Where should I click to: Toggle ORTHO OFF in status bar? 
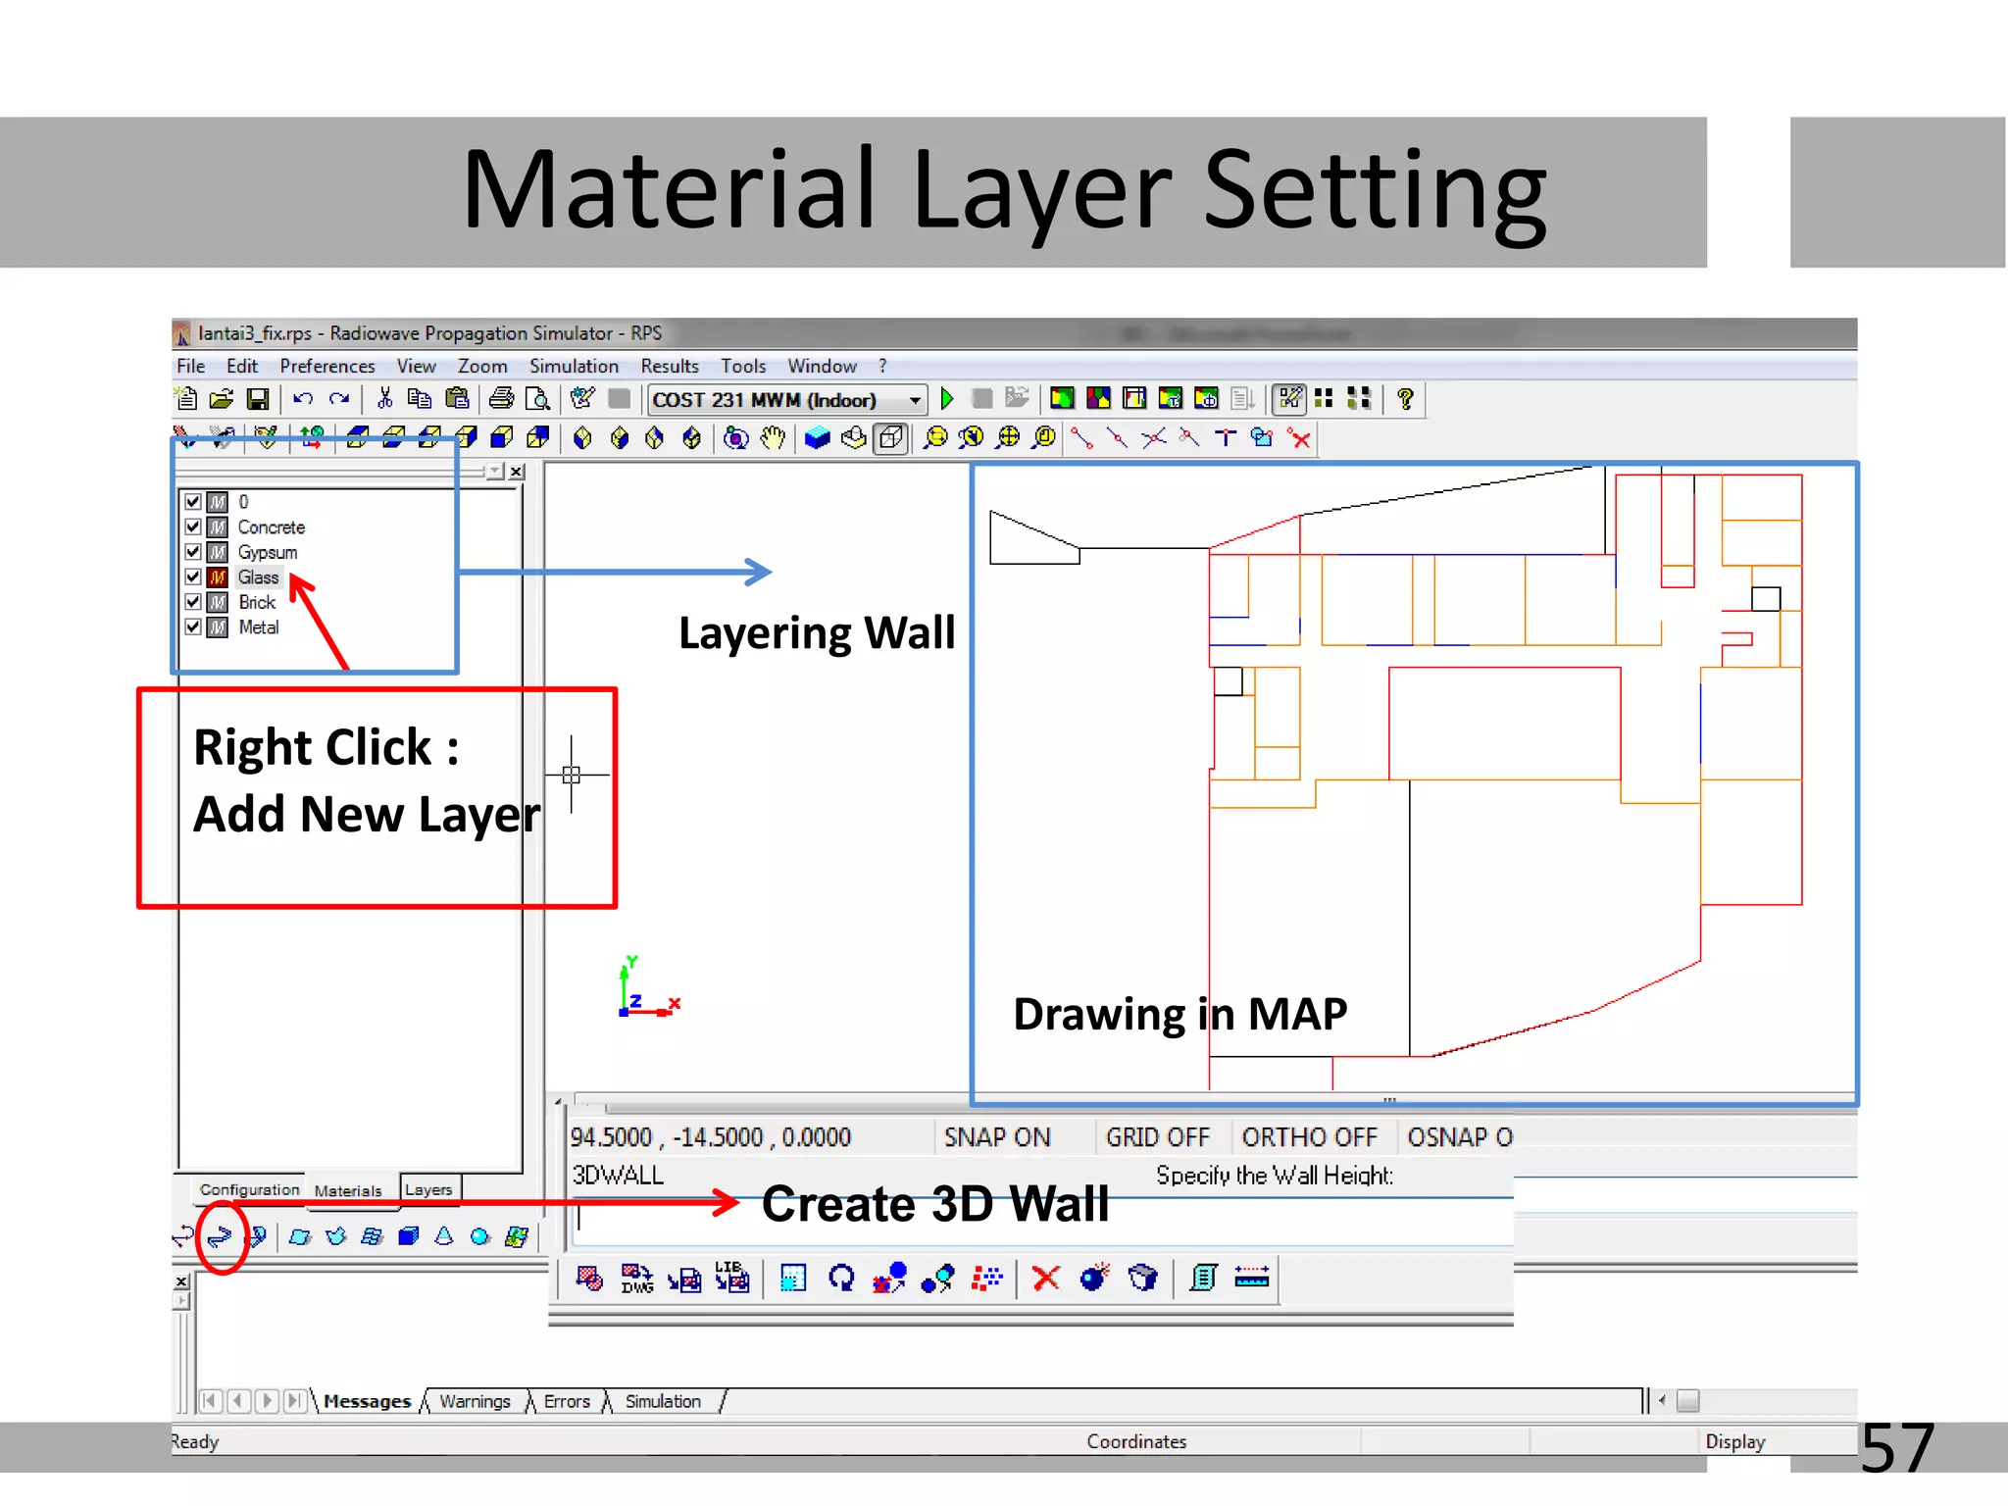coord(1310,1137)
